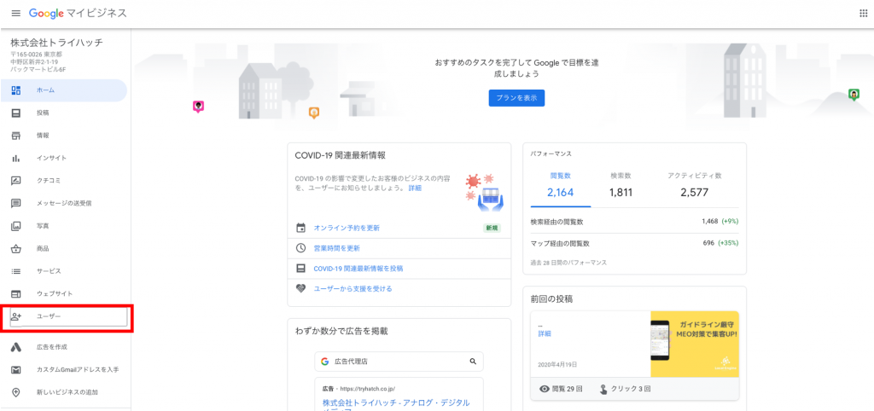Click the マップ経由の閲覧数 row
The image size is (874, 411).
pos(634,243)
